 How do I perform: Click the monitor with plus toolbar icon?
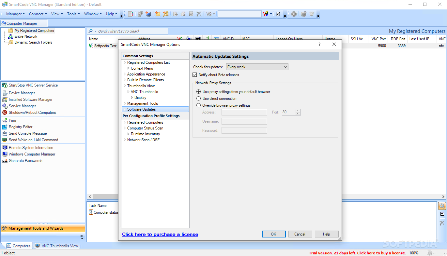(x=303, y=14)
